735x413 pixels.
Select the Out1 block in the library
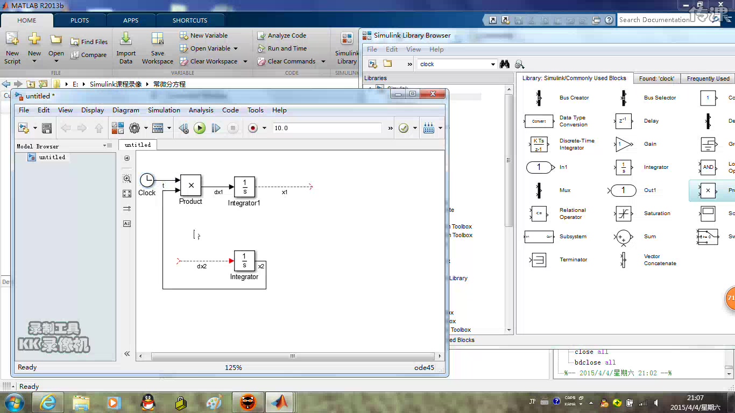(x=623, y=190)
